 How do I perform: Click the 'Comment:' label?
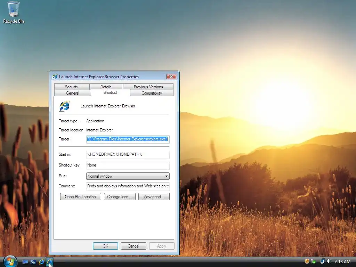coord(67,186)
